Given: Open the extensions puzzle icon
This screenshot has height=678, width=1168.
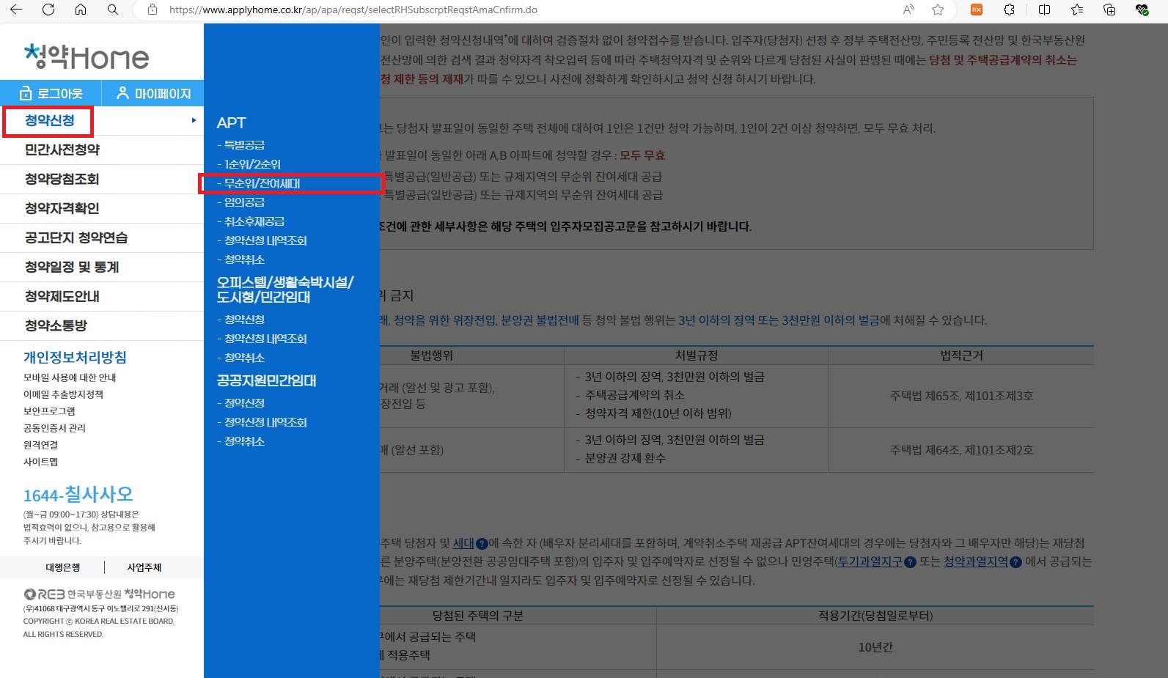Looking at the screenshot, I should [1010, 10].
